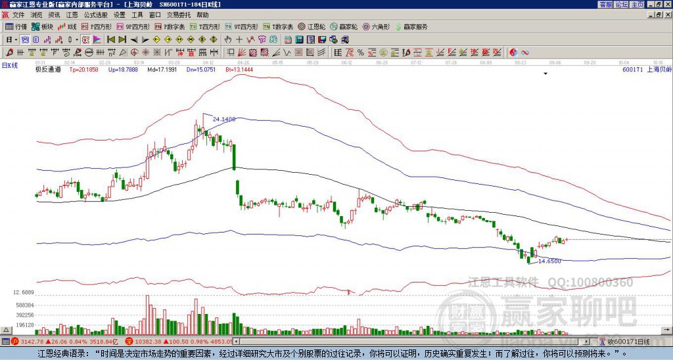Select the red pencil drawing tool
Image resolution: width=673 pixels, height=360 pixels.
pos(9,53)
